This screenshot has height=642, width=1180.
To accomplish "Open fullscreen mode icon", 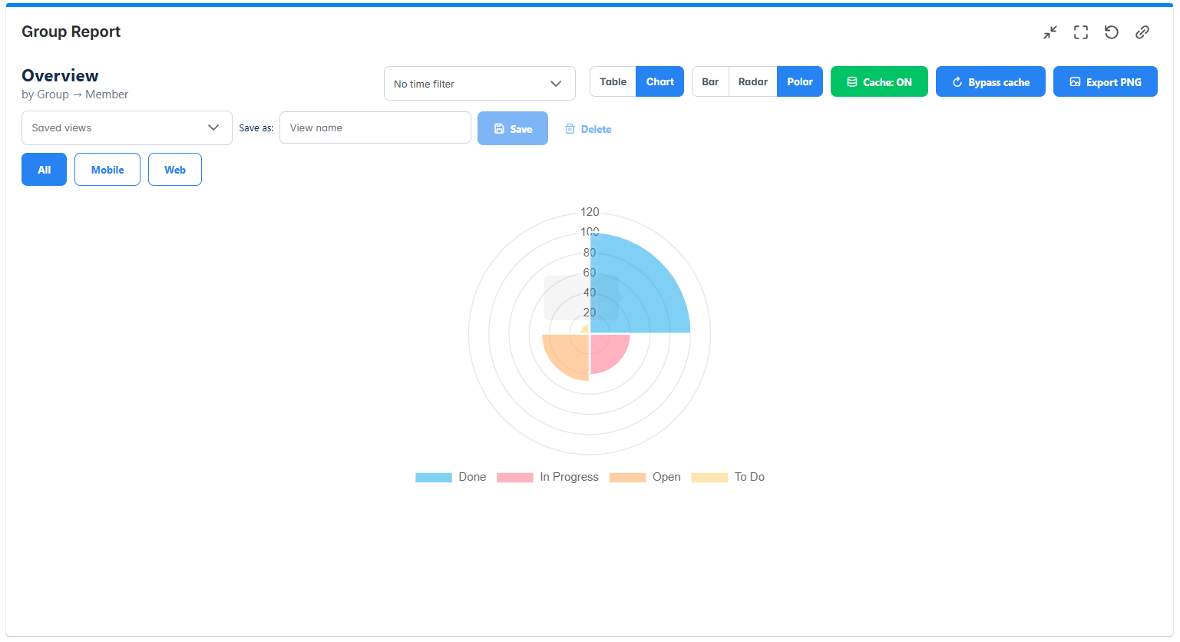I will coord(1081,32).
